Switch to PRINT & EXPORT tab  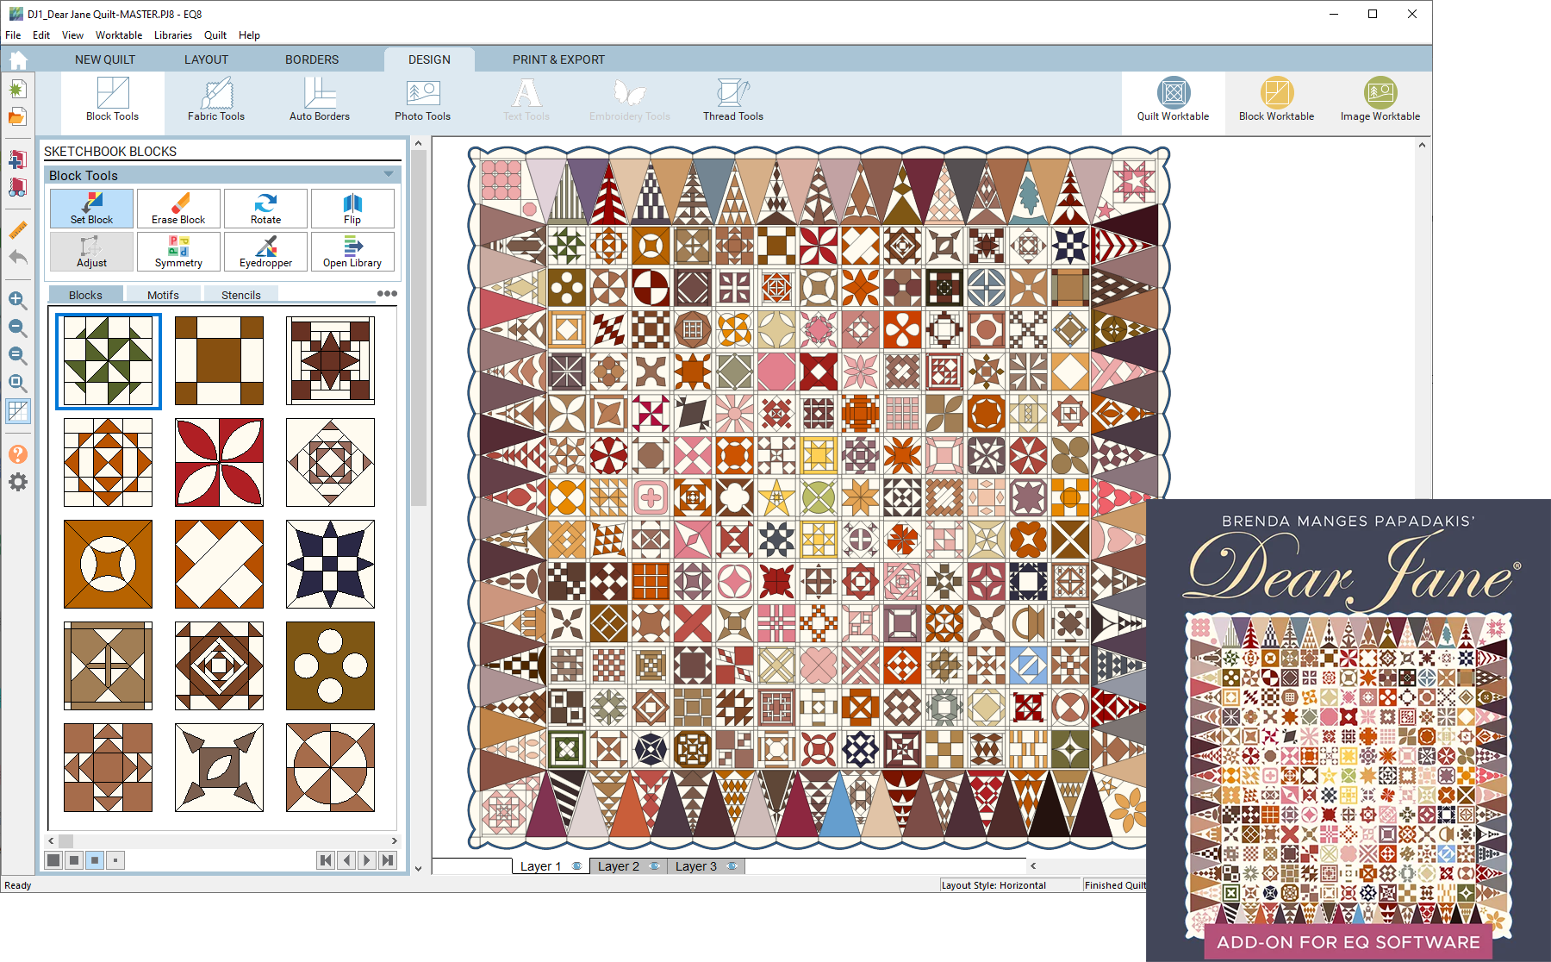(558, 59)
